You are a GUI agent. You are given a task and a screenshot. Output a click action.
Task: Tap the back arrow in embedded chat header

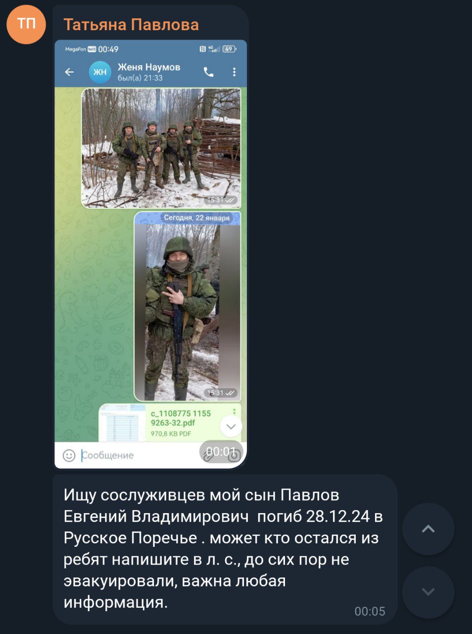69,72
